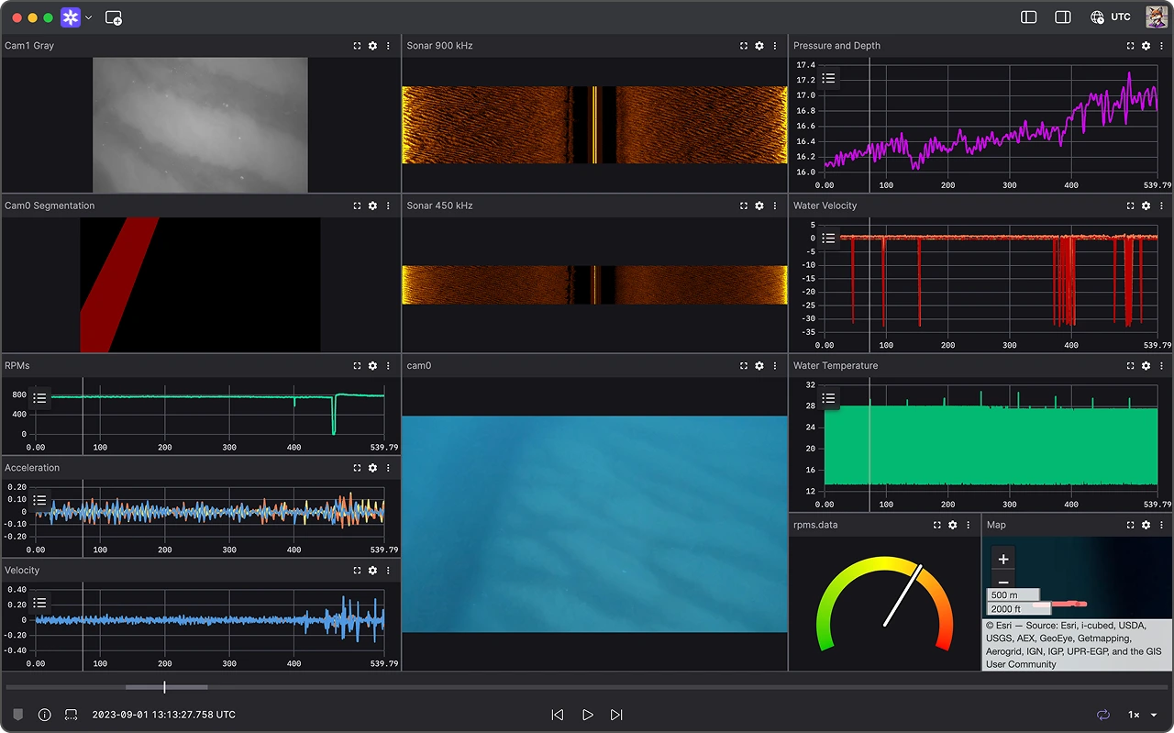The image size is (1174, 733).
Task: Open the Water Velocity plot legend
Action: (828, 239)
